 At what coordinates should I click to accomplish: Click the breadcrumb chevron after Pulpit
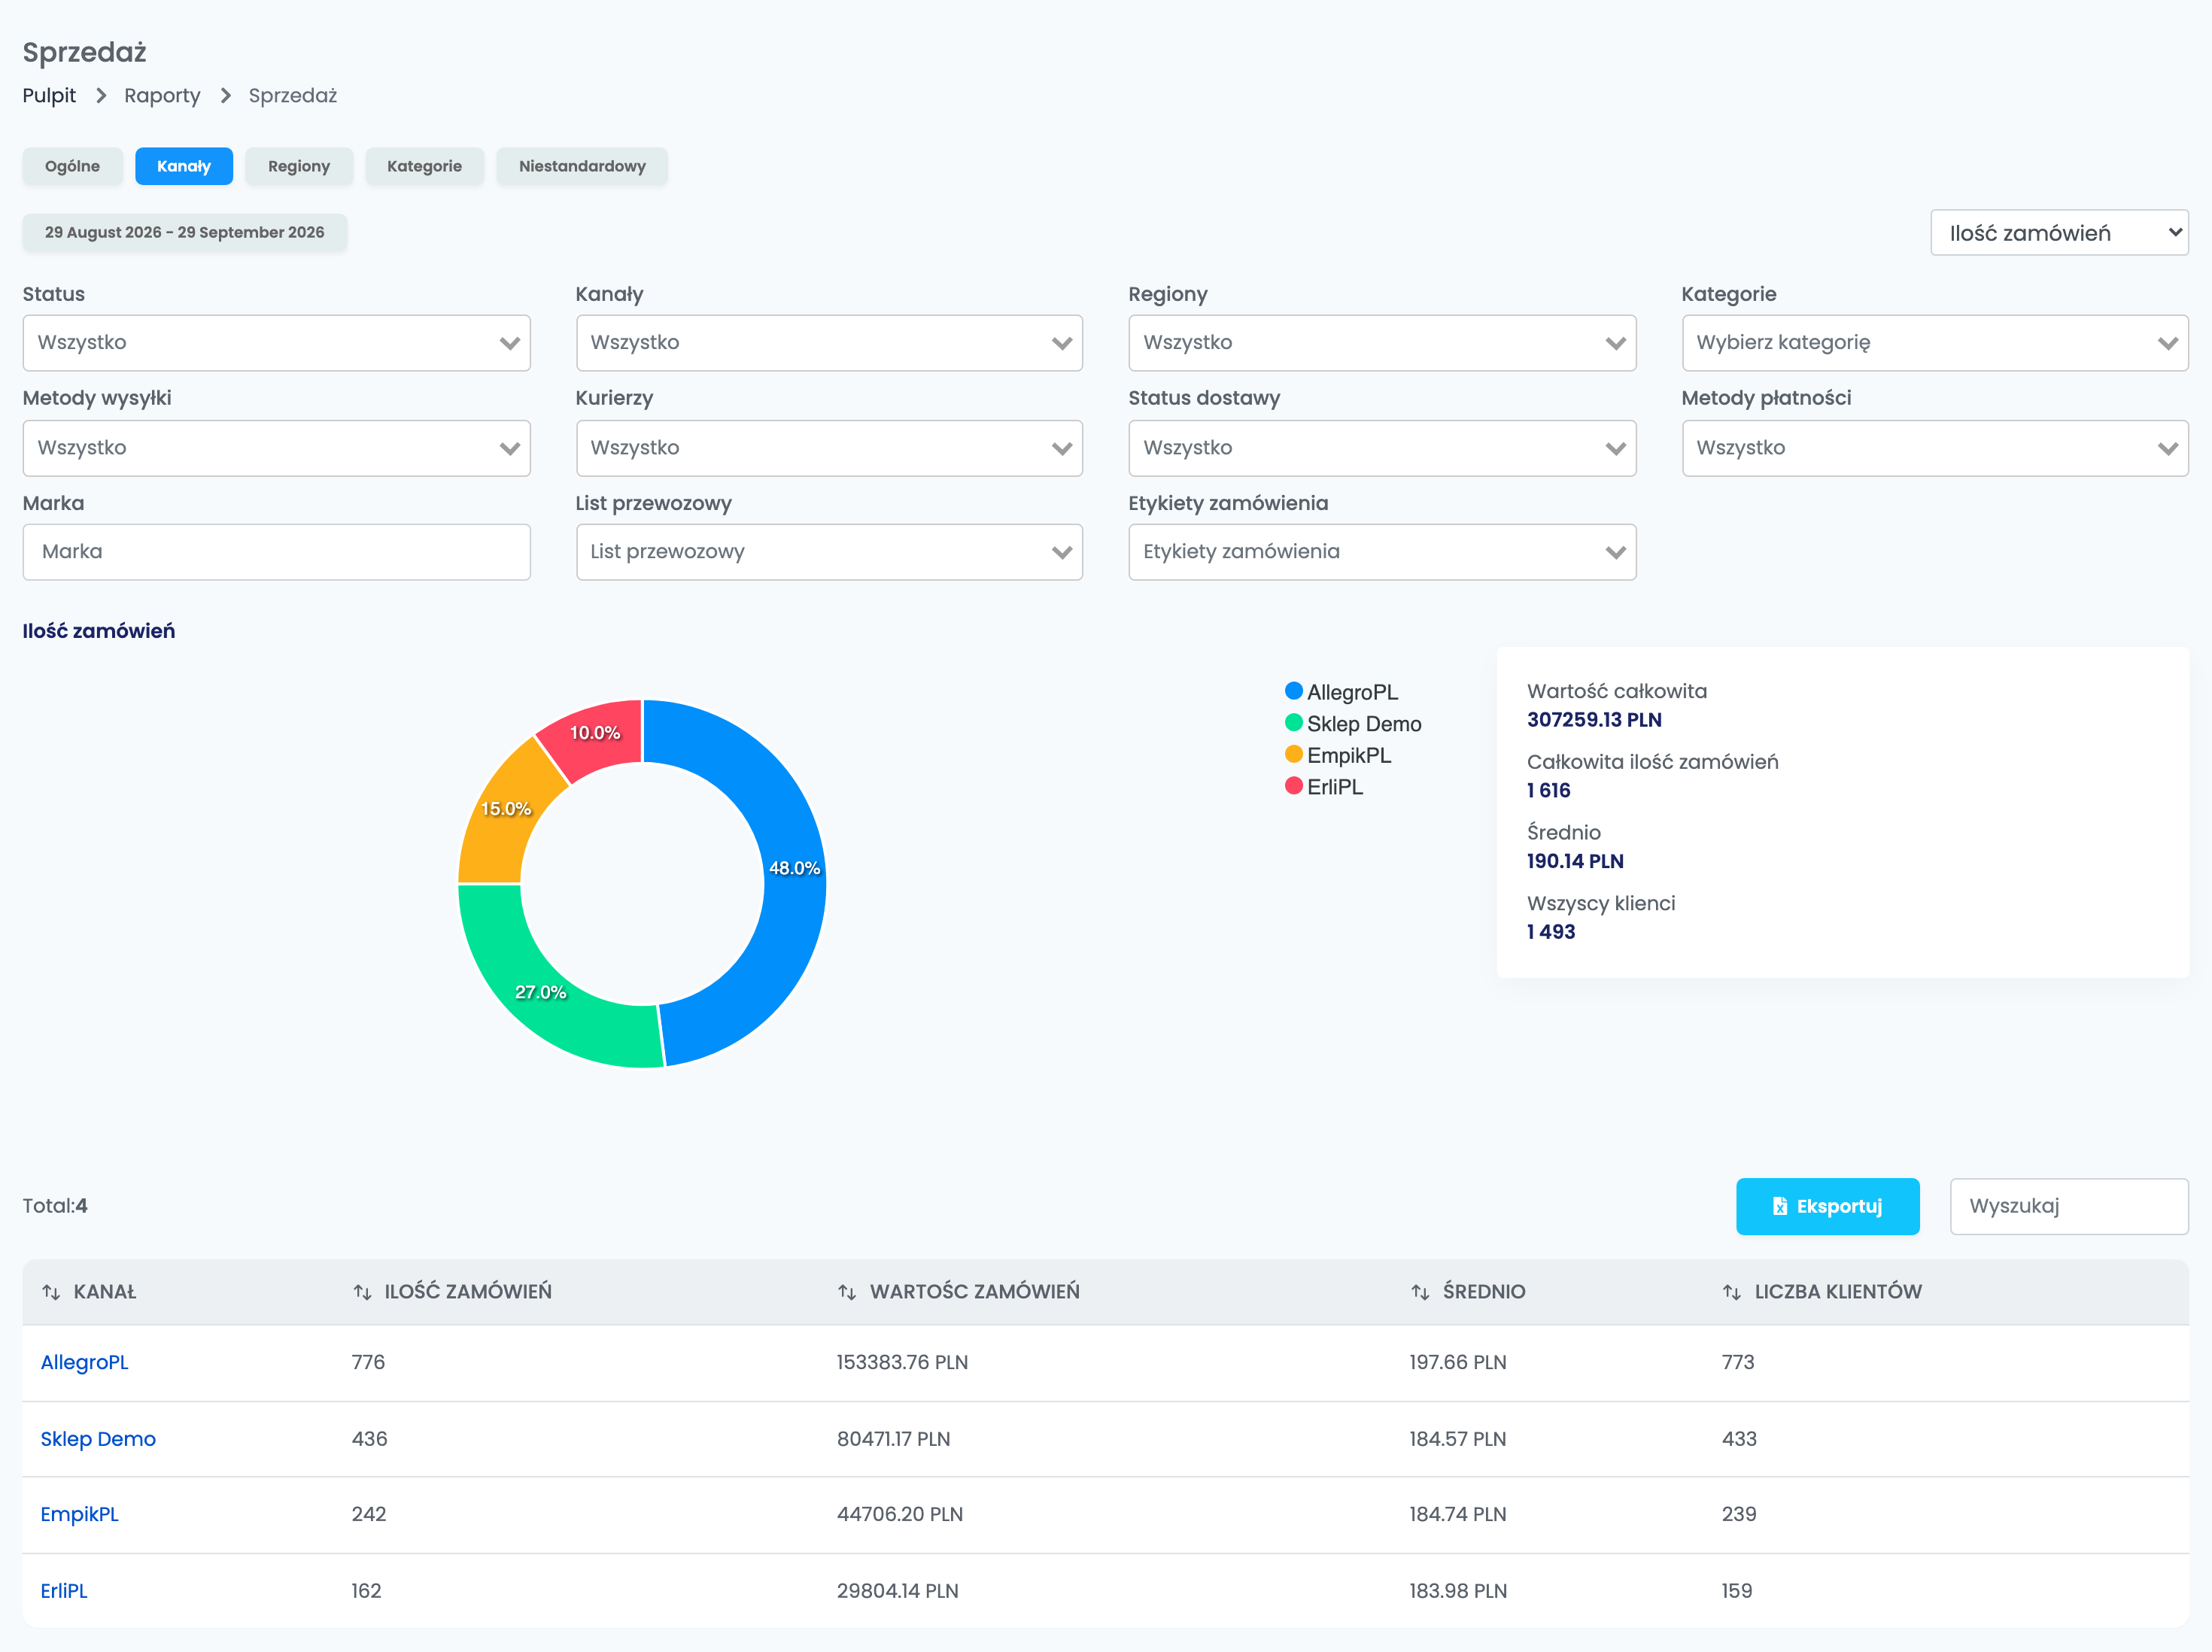[x=101, y=95]
